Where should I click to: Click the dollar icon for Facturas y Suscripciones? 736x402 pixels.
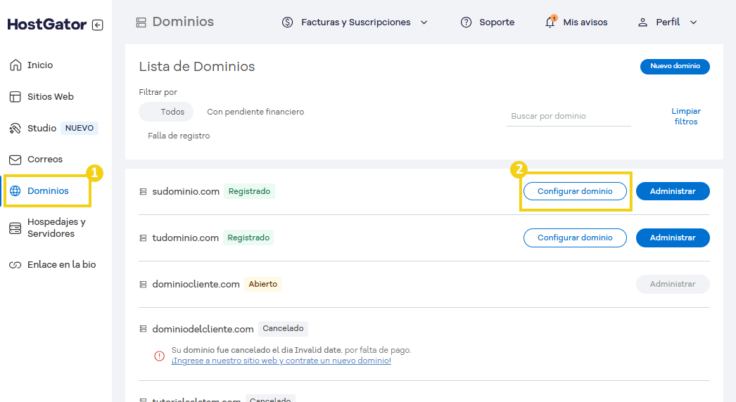[x=287, y=22]
